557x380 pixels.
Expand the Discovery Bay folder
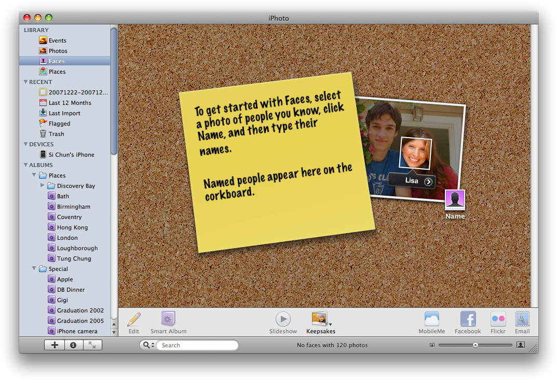click(x=42, y=185)
